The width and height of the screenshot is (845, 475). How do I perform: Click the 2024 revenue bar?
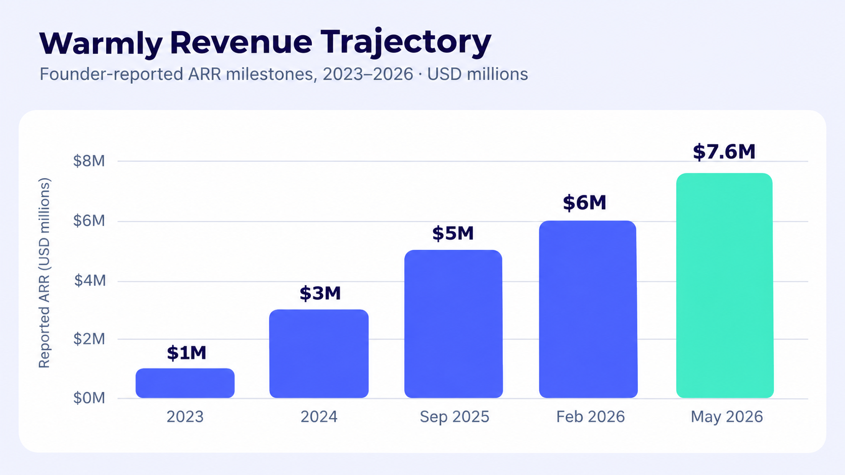[x=319, y=354]
